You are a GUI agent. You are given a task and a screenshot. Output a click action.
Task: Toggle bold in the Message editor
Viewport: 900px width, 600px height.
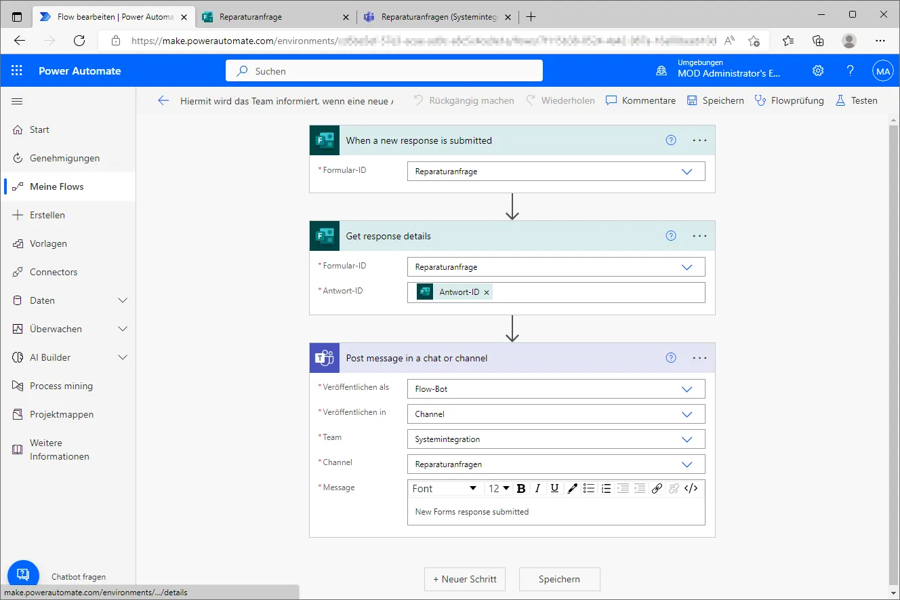pos(521,488)
